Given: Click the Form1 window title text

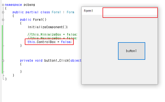Looking at the screenshot, I should tap(88, 11).
